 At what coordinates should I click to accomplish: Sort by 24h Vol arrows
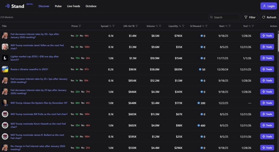[134, 26]
